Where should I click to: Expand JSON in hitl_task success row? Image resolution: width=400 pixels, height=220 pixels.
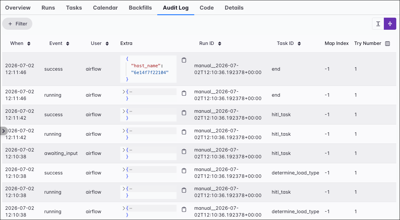123,111
